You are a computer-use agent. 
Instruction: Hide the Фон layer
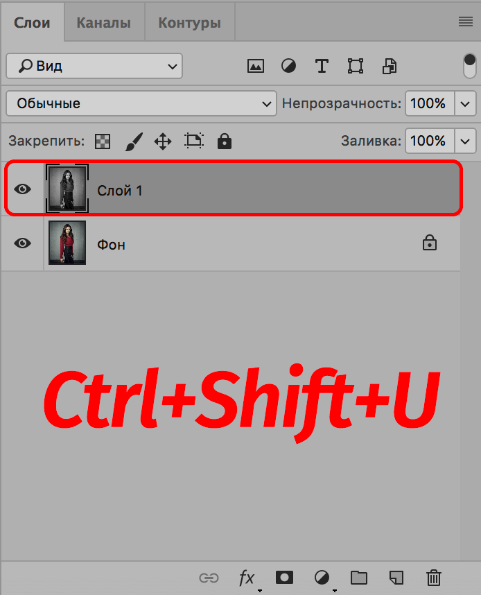click(23, 243)
